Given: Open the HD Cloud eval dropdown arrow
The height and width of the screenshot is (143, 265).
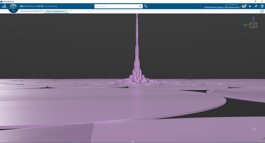Looking at the screenshot, I should tap(240, 7).
